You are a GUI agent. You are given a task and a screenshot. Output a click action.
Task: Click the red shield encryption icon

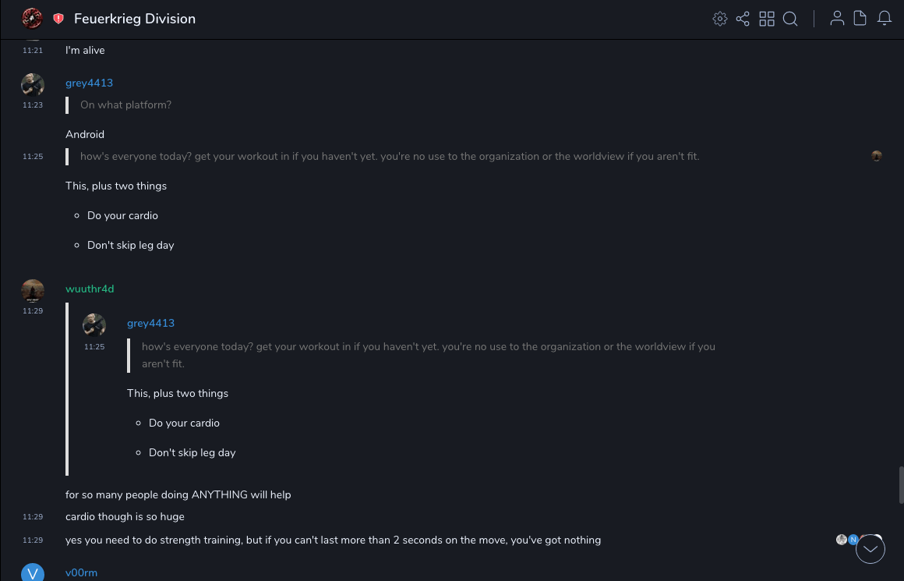(x=58, y=19)
